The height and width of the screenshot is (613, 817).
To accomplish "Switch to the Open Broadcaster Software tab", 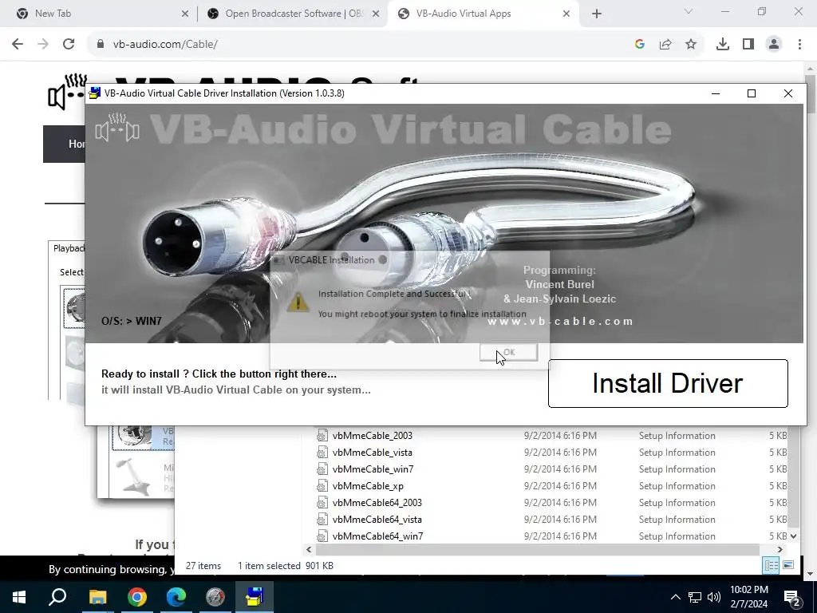I will tap(294, 14).
